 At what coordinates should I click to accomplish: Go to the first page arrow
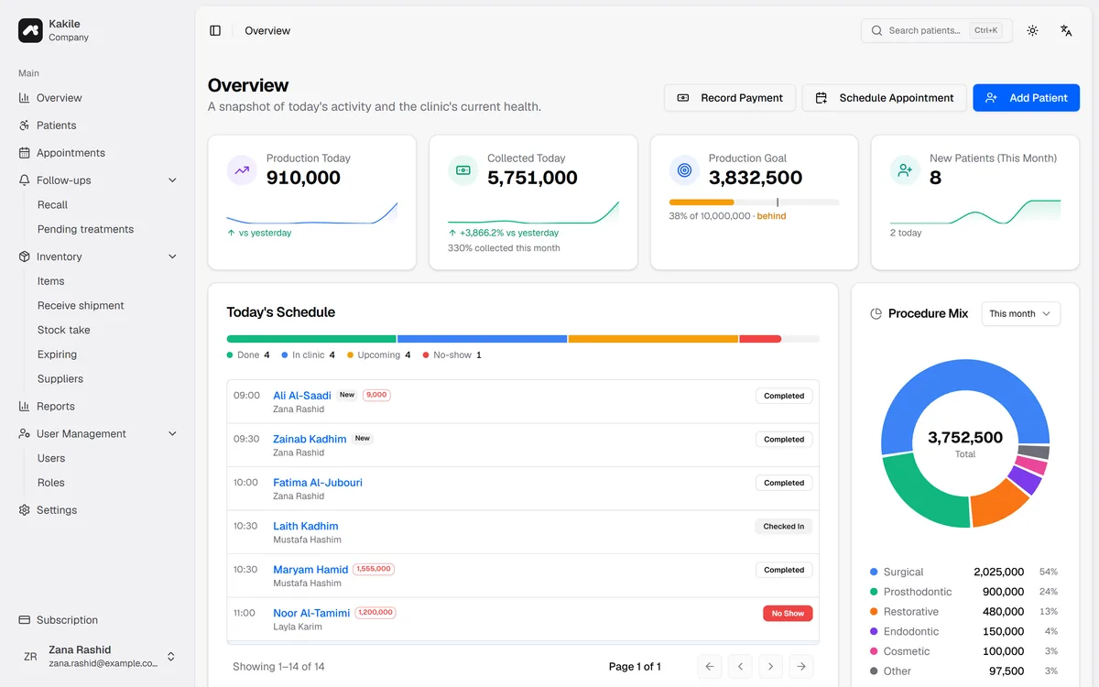710,667
